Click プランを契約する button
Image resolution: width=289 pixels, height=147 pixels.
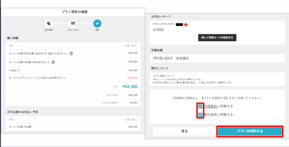pyautogui.click(x=250, y=131)
